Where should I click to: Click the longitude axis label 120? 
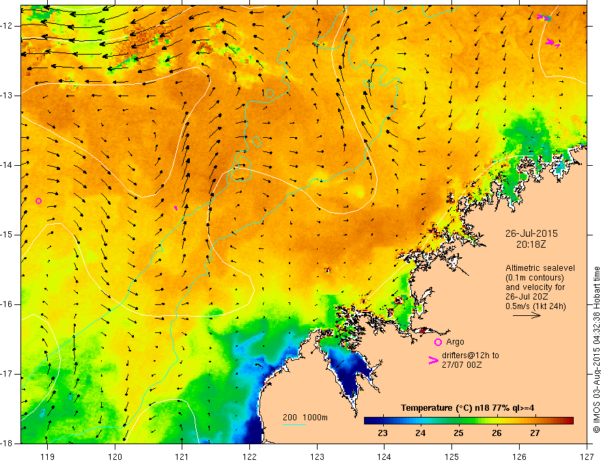[x=115, y=456]
